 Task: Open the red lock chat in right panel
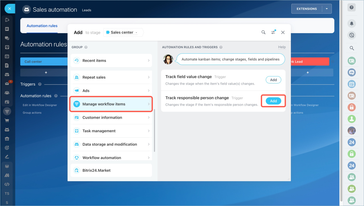tap(352, 107)
